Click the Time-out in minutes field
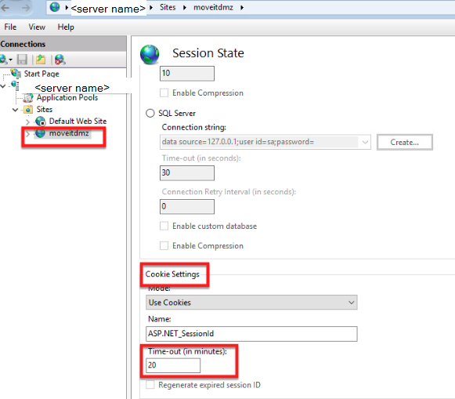The image size is (455, 399). pyautogui.click(x=173, y=365)
